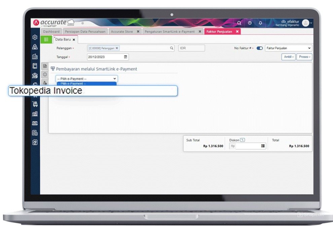
Task: Close the Accurate Store tab
Action: pyautogui.click(x=138, y=31)
